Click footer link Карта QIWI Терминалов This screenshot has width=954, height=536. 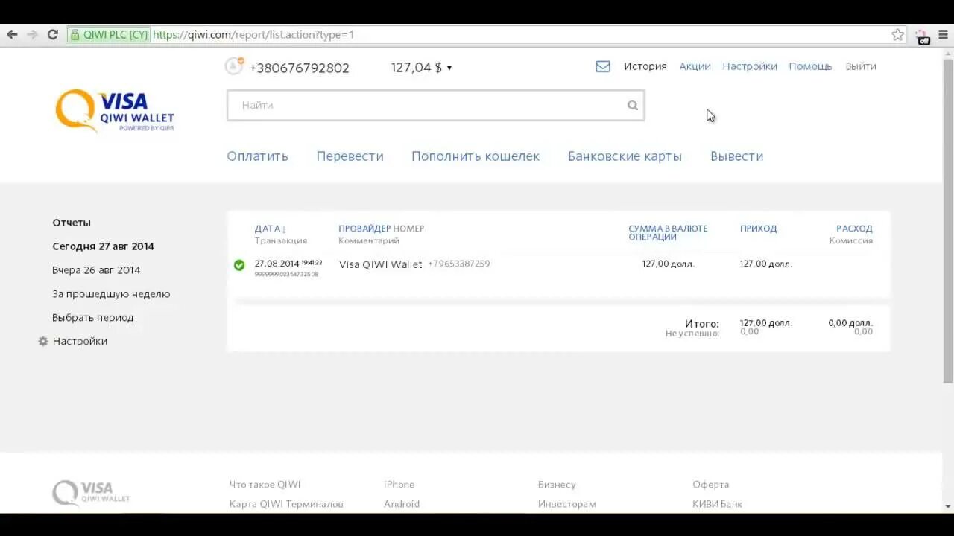pyautogui.click(x=286, y=504)
